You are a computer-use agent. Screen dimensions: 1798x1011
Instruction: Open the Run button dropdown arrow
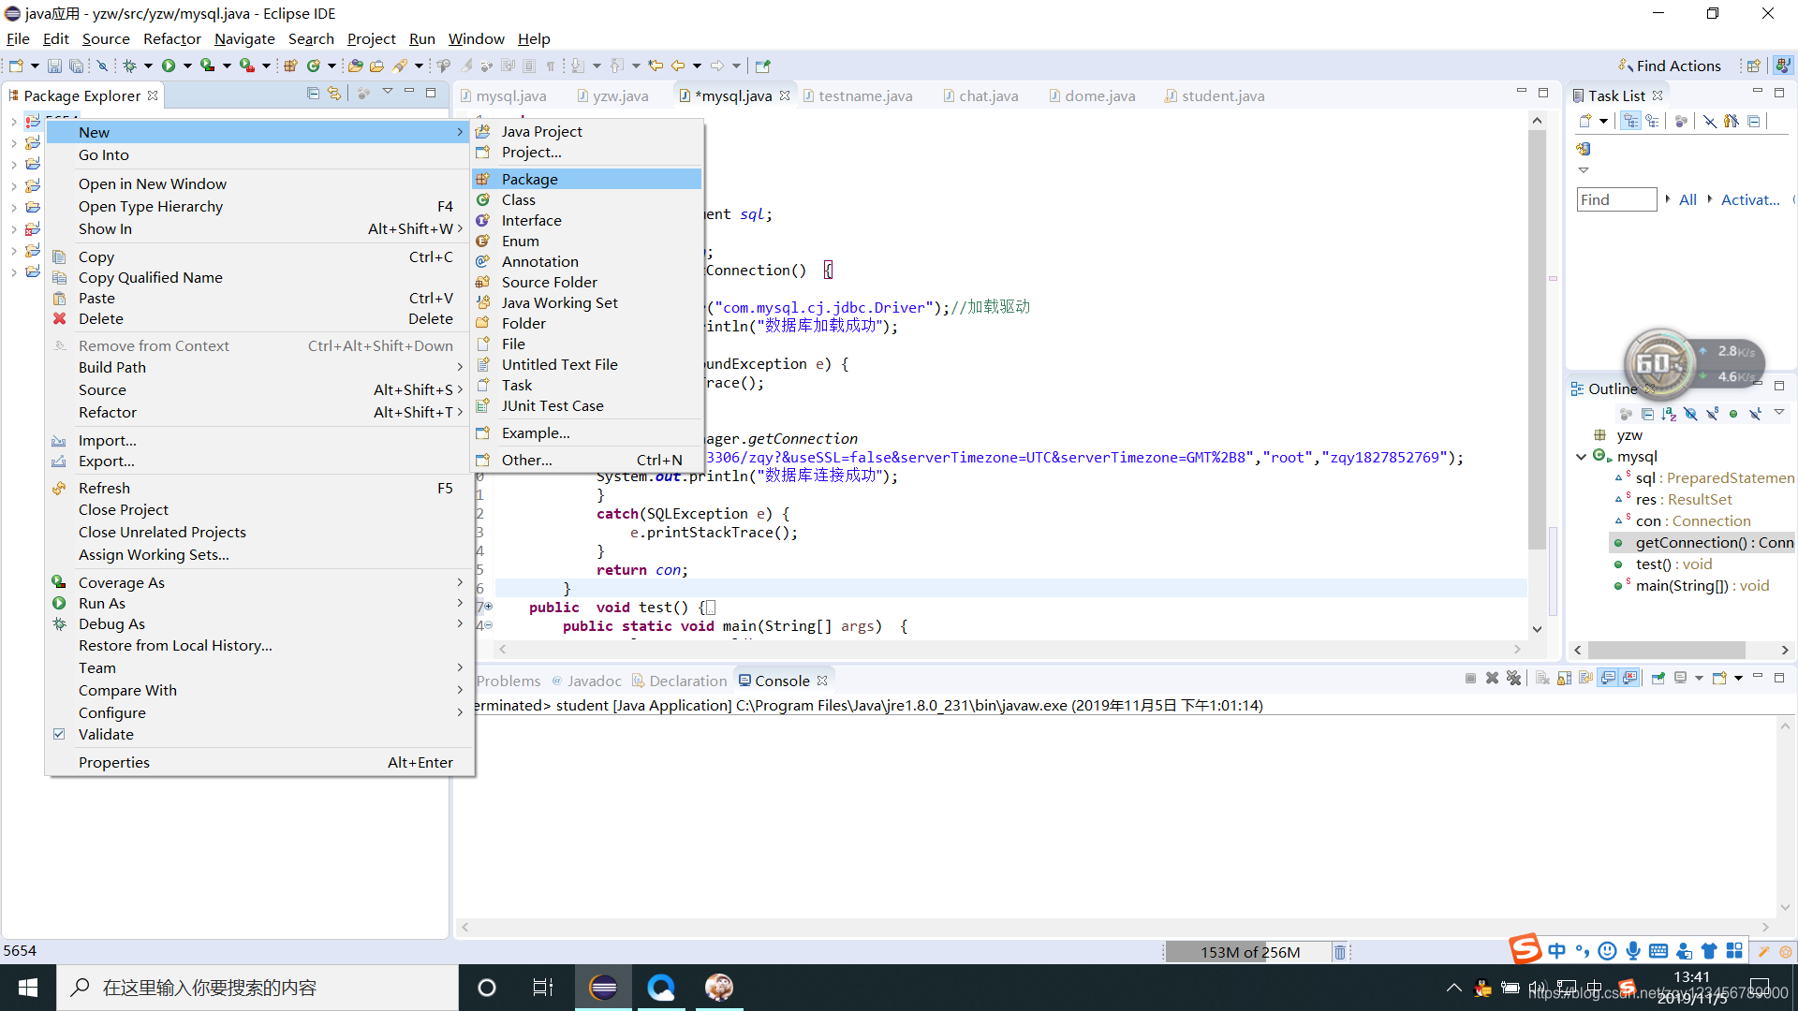(x=187, y=66)
